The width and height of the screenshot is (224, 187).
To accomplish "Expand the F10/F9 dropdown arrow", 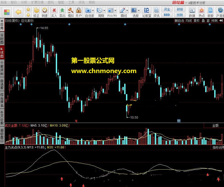I will pyautogui.click(x=115, y=11).
